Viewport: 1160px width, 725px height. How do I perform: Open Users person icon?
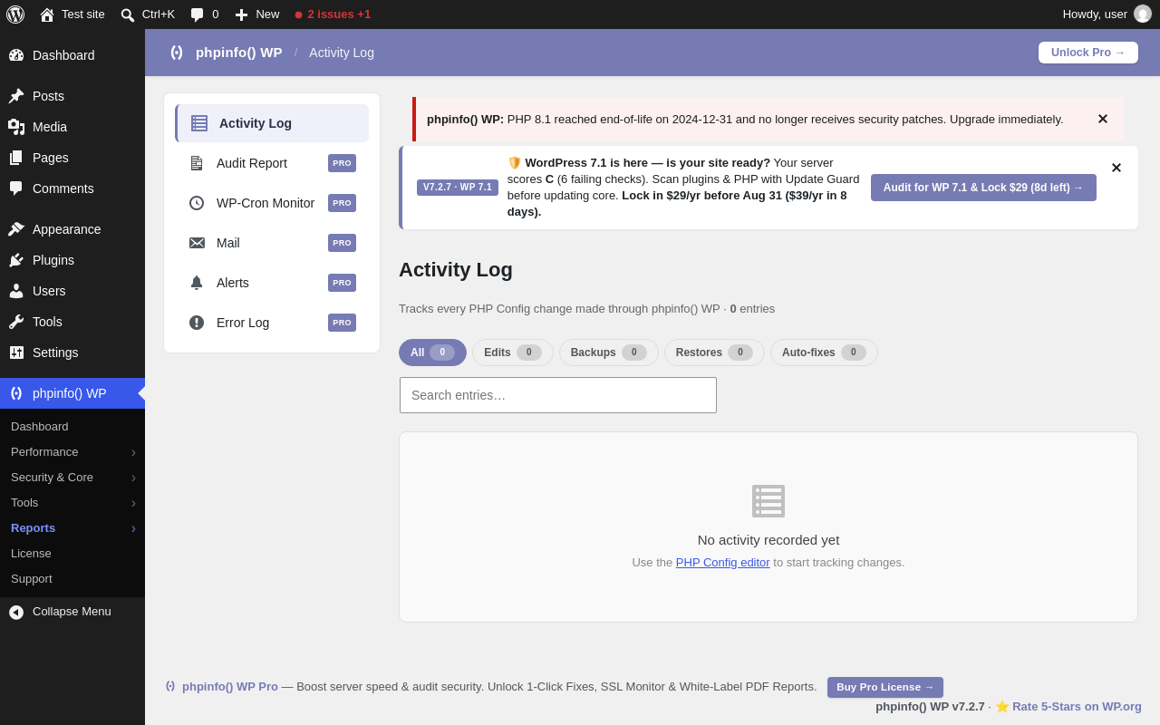(x=16, y=291)
